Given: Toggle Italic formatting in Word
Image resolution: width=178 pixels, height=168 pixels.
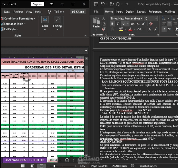Looking at the screenshot, I should pos(118,24).
